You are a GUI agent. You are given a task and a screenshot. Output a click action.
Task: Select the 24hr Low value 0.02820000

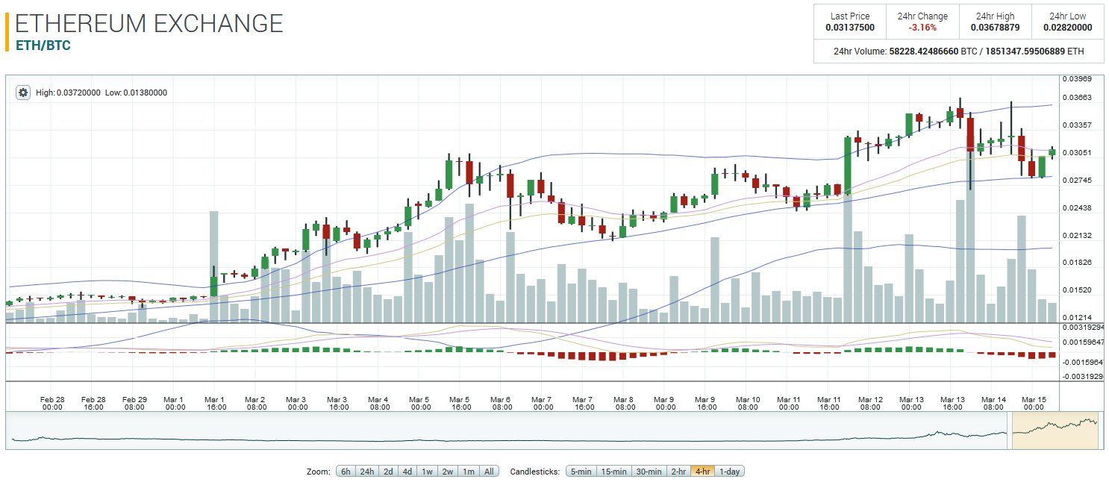pos(1068,28)
